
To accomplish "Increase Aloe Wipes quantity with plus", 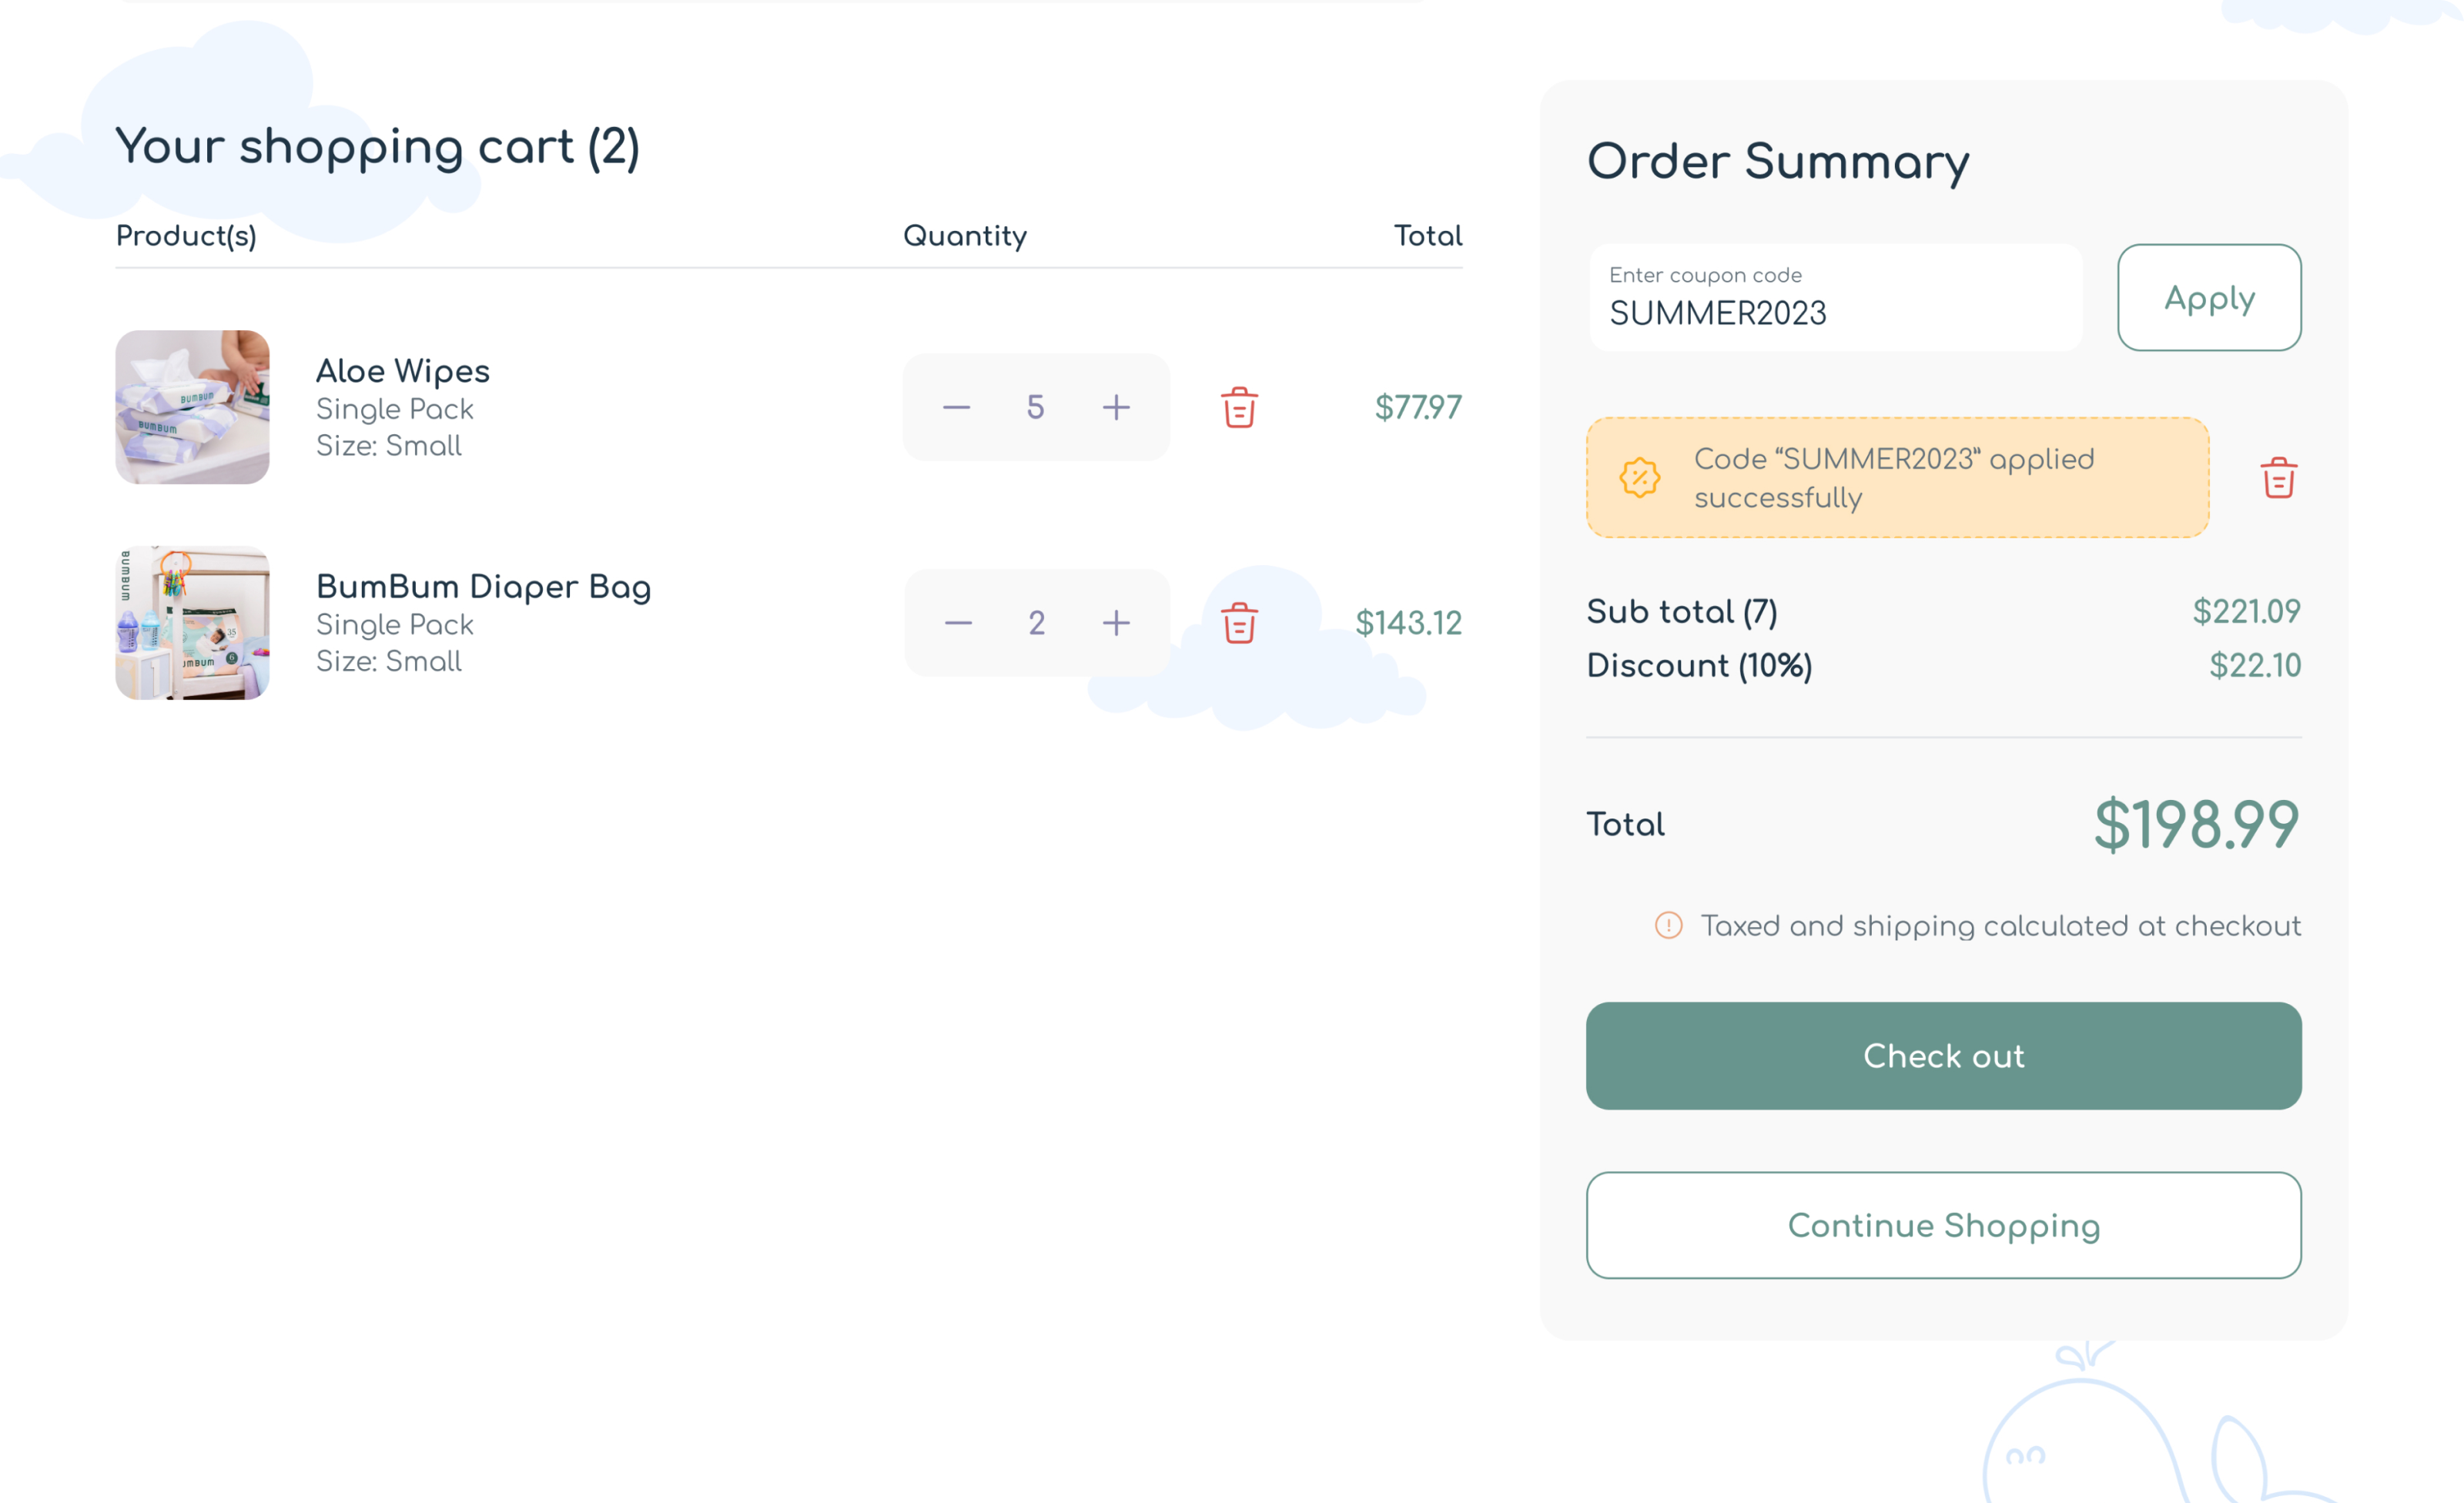I will point(1116,407).
